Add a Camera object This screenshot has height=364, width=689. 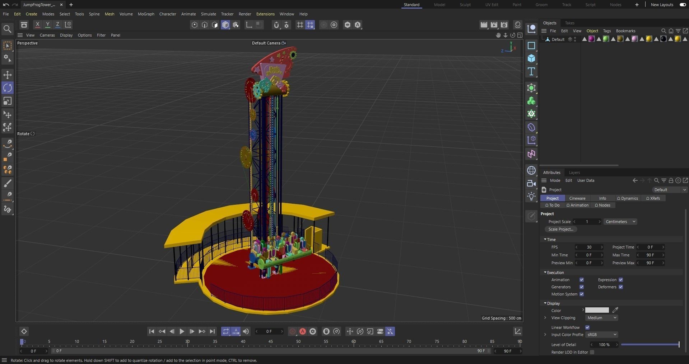pos(531,183)
